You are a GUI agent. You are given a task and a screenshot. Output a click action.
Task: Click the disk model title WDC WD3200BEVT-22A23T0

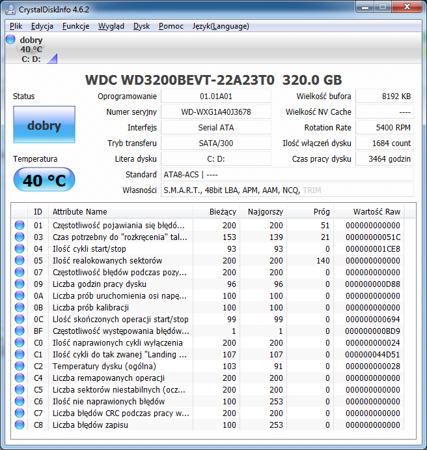point(180,80)
